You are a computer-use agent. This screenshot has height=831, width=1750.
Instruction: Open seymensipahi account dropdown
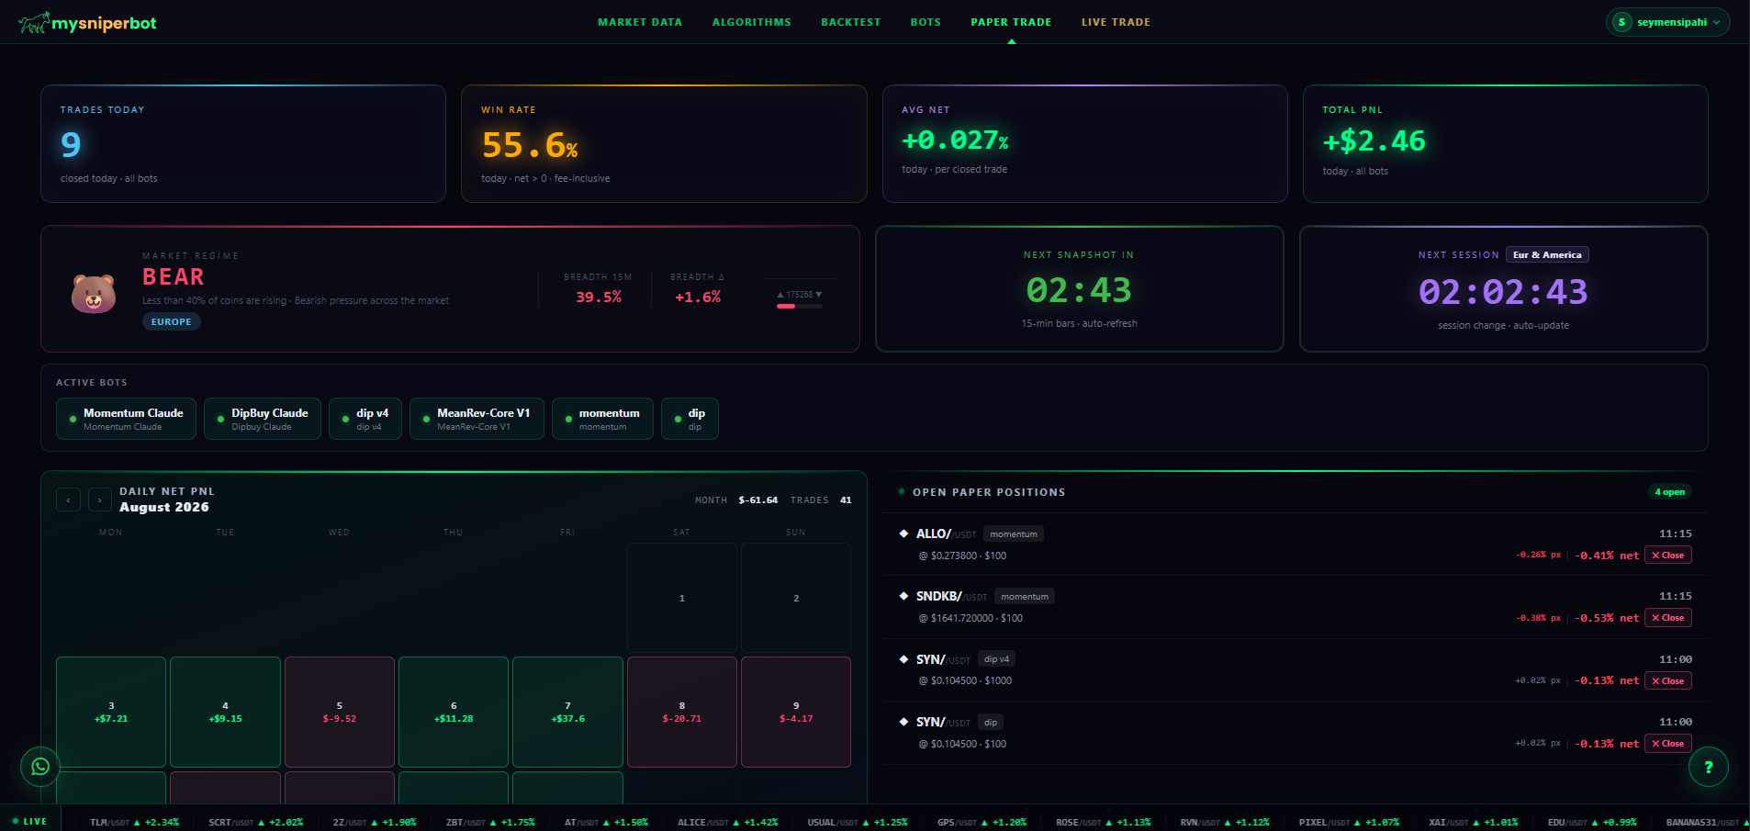[1668, 22]
